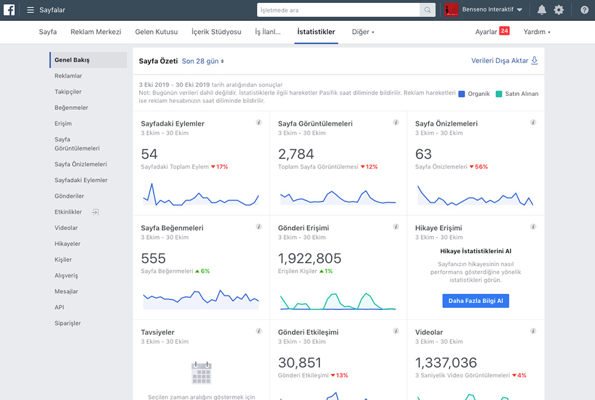The image size is (595, 400).
Task: Open API in the sidebar
Action: coord(59,307)
